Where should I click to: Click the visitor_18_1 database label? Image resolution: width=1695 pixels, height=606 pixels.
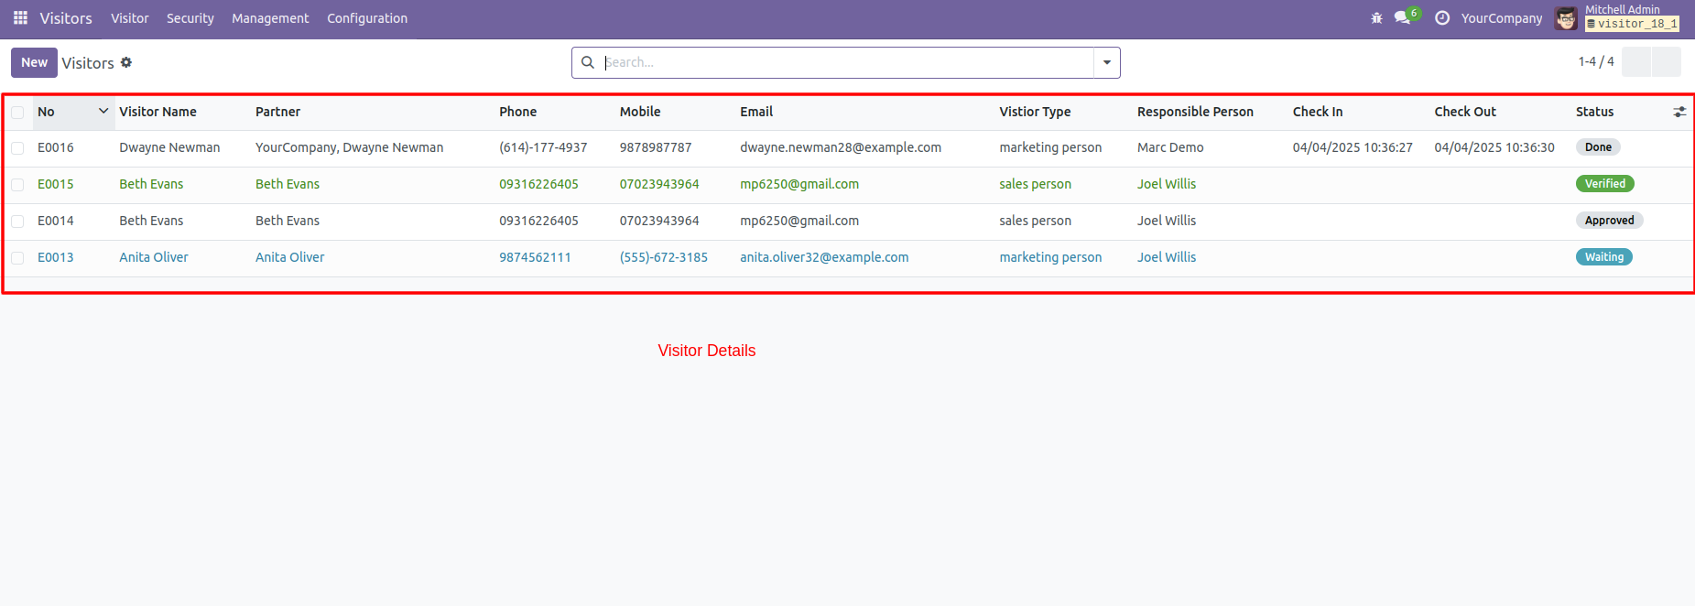tap(1632, 25)
